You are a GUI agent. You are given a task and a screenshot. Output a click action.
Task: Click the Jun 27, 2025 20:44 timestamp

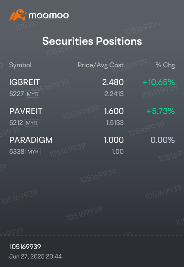coord(36,256)
